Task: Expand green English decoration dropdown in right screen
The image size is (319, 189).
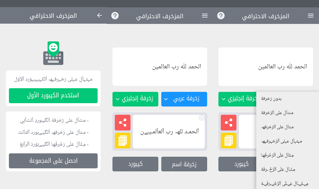Action: coord(237,99)
